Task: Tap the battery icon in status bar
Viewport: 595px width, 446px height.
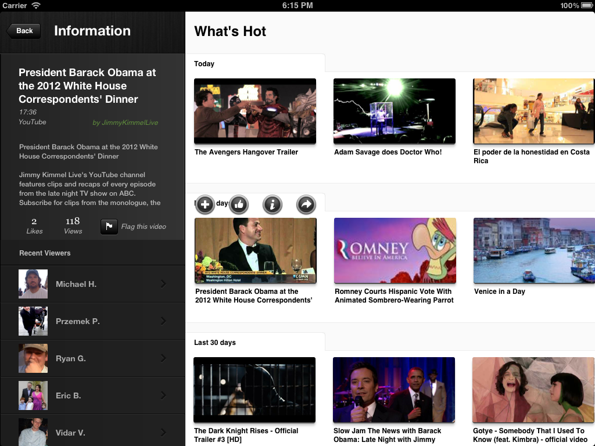Action: [x=587, y=5]
